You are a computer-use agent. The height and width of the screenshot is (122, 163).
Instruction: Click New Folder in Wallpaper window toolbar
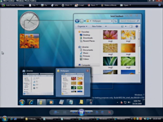(x=97, y=26)
